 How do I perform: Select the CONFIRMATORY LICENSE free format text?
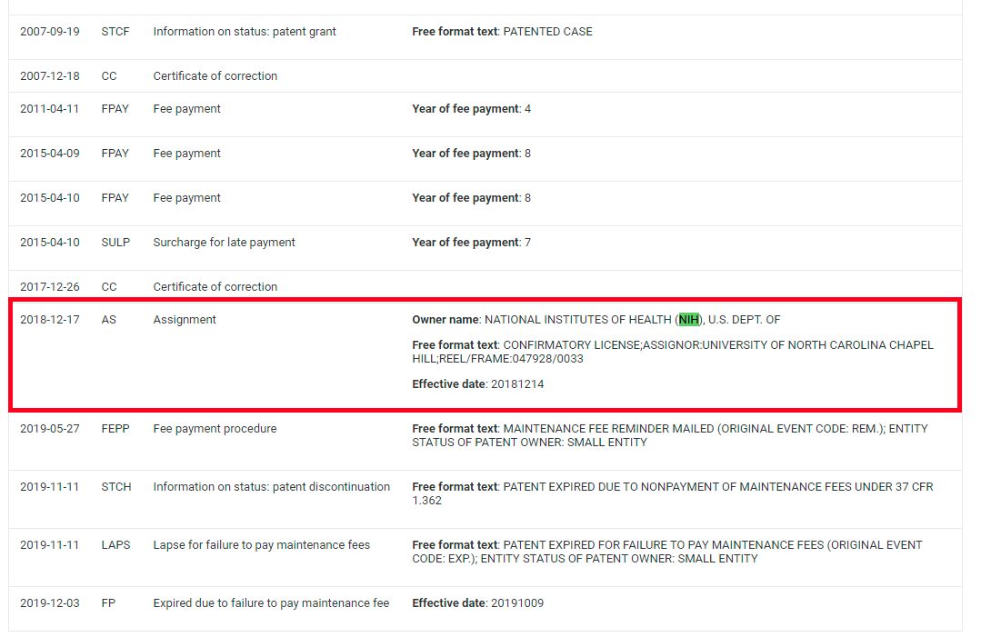coord(673,352)
